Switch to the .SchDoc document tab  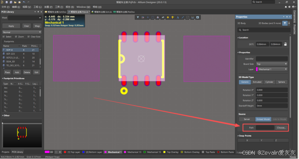55,12
